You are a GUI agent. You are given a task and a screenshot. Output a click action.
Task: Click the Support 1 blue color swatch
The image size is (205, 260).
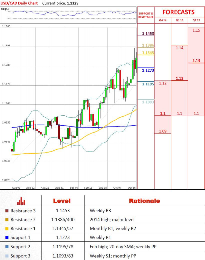(7, 237)
